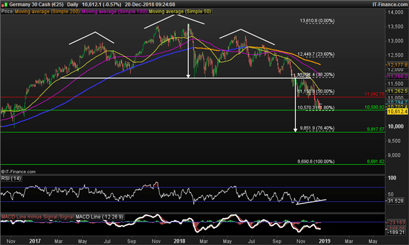Select the Moving average (Simple 50) legend label
409x245 pixels.
click(180, 11)
